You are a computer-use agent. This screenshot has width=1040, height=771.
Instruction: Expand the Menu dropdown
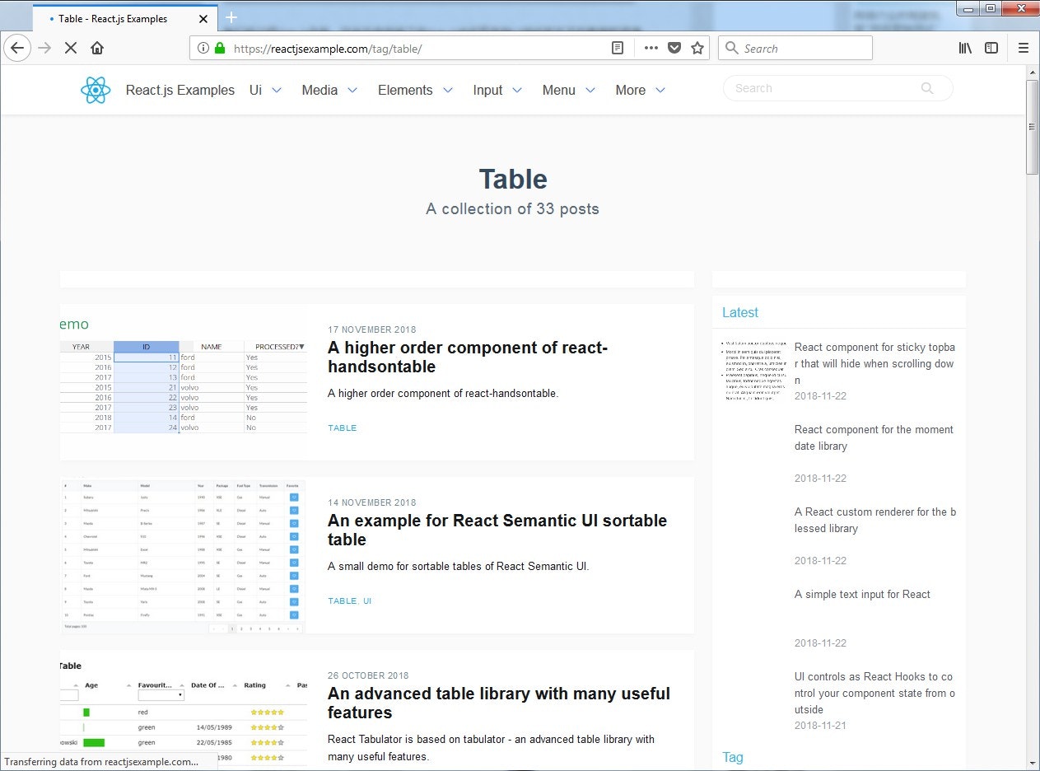click(x=569, y=90)
